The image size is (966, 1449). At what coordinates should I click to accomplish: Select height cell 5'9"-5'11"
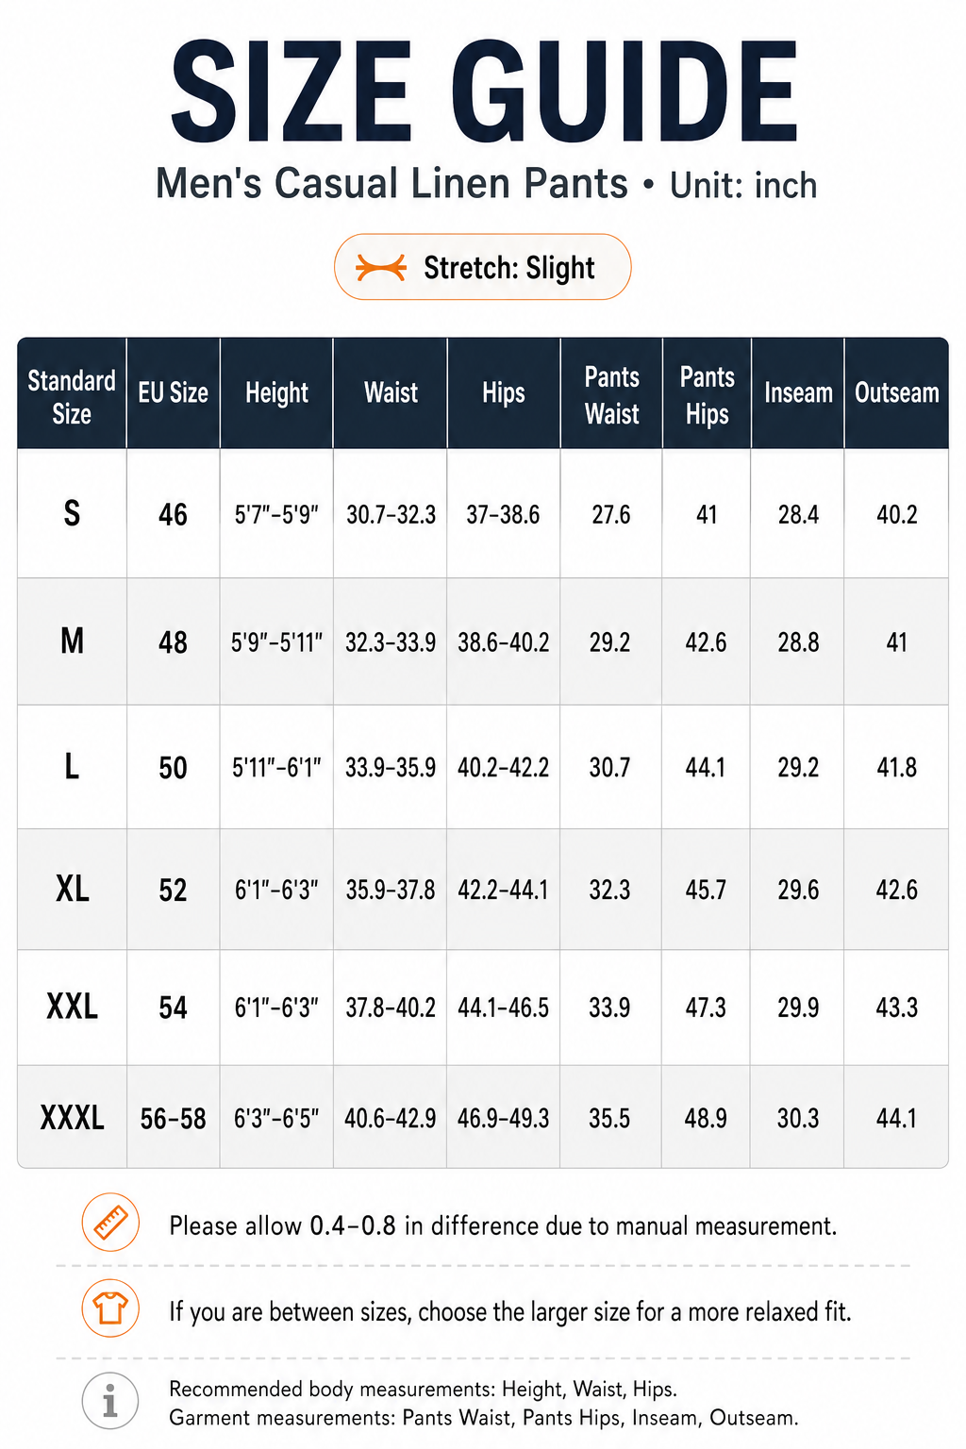coord(276,642)
